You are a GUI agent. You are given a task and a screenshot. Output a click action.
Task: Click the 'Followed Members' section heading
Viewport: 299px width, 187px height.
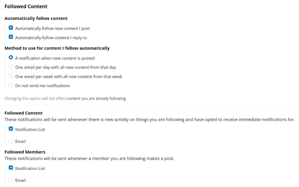point(25,152)
